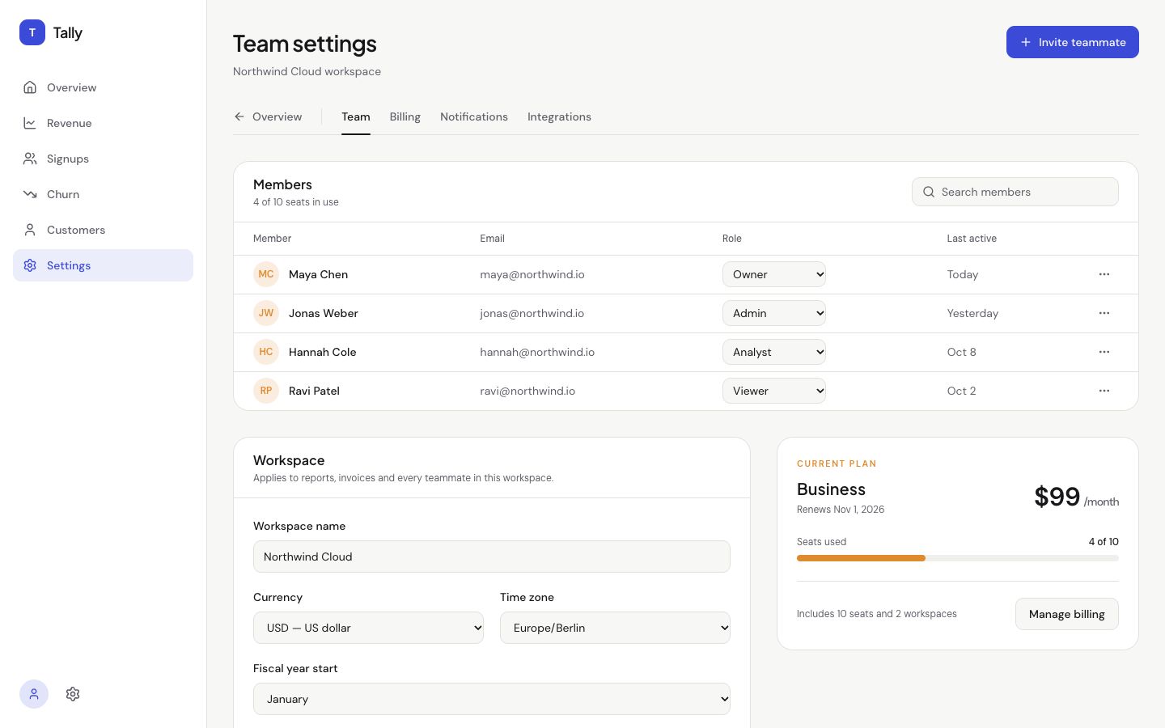Switch to the Team tab

(356, 116)
